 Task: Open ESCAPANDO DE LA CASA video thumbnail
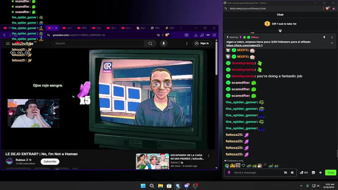(152, 161)
